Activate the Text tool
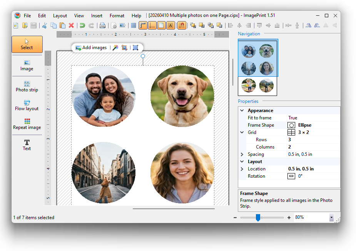This screenshot has height=251, width=356. [x=27, y=145]
